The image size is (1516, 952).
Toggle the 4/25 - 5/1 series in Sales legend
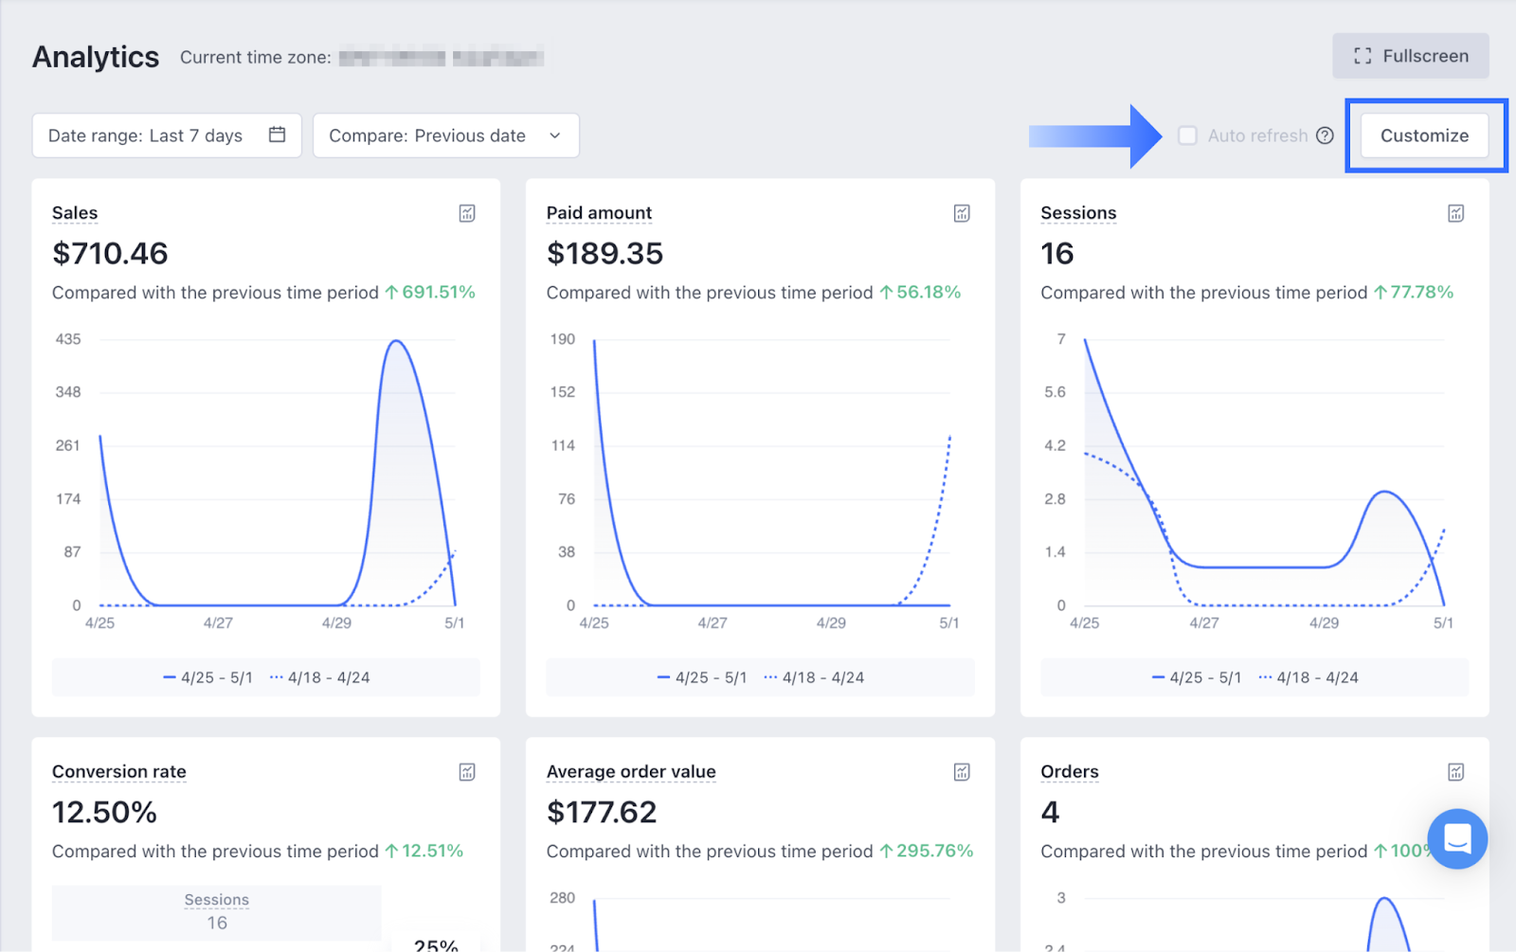click(x=208, y=677)
